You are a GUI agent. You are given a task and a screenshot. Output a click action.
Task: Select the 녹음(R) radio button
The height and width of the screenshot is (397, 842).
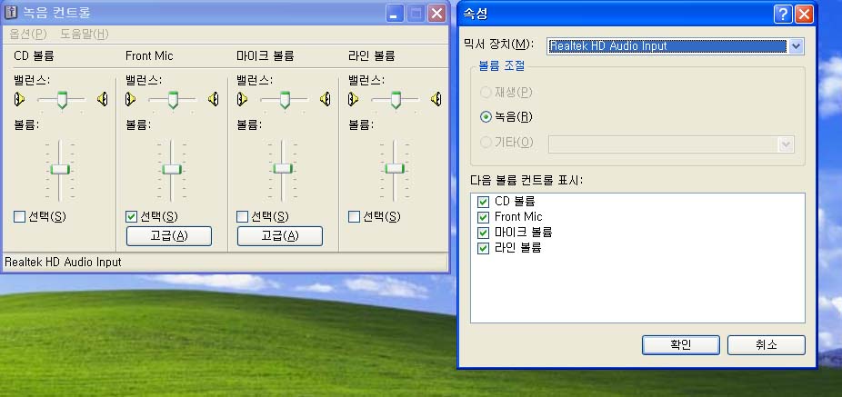[486, 116]
